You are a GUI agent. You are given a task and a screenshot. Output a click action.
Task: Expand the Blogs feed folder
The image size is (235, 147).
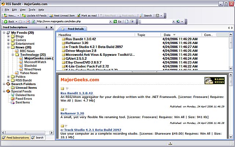tap(8, 36)
